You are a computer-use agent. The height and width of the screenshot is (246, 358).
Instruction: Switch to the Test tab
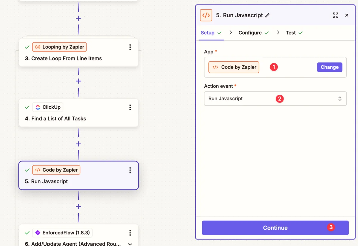pos(291,33)
